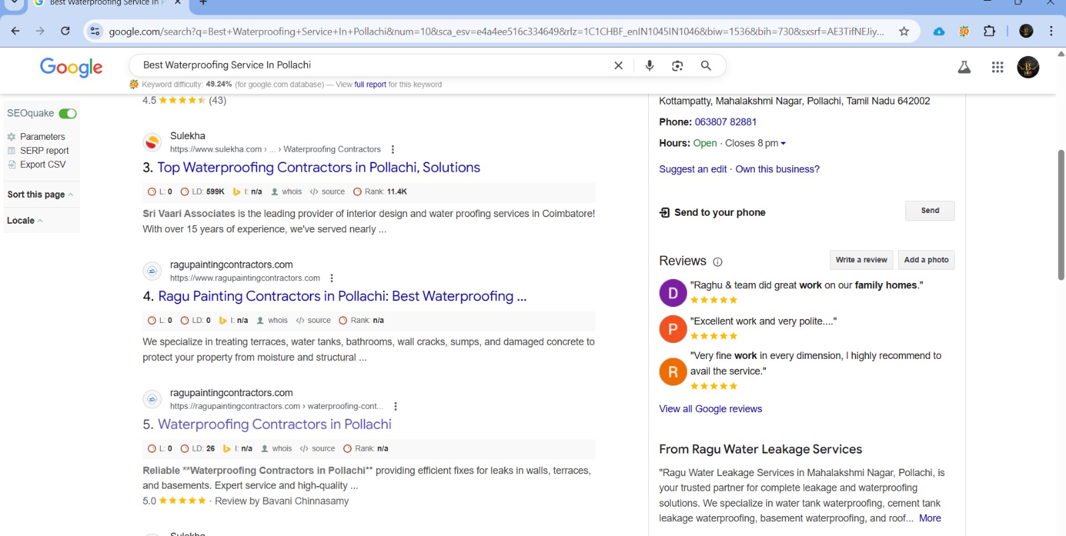The height and width of the screenshot is (536, 1066).
Task: Open Search Labs flask icon
Action: pyautogui.click(x=964, y=67)
